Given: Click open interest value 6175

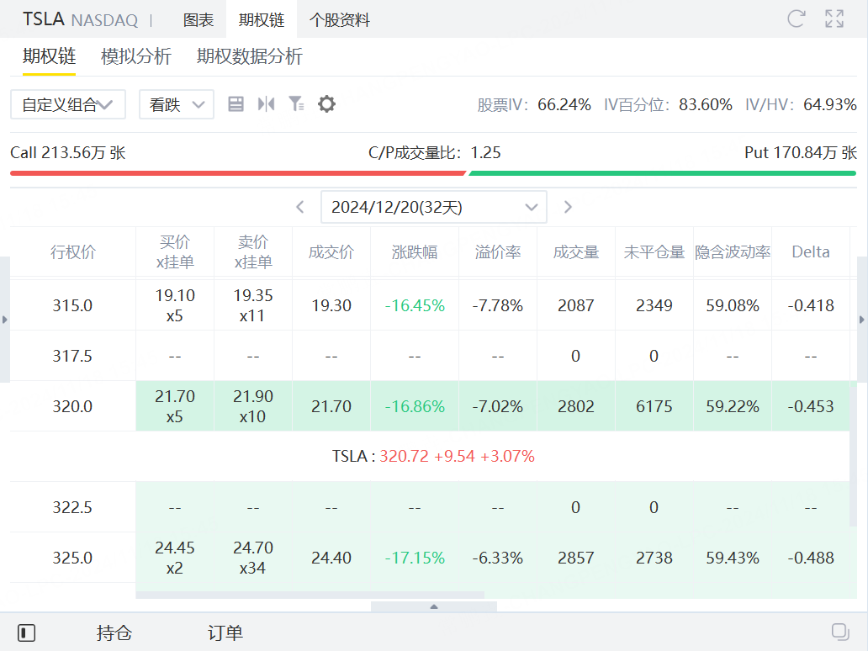Looking at the screenshot, I should [654, 406].
